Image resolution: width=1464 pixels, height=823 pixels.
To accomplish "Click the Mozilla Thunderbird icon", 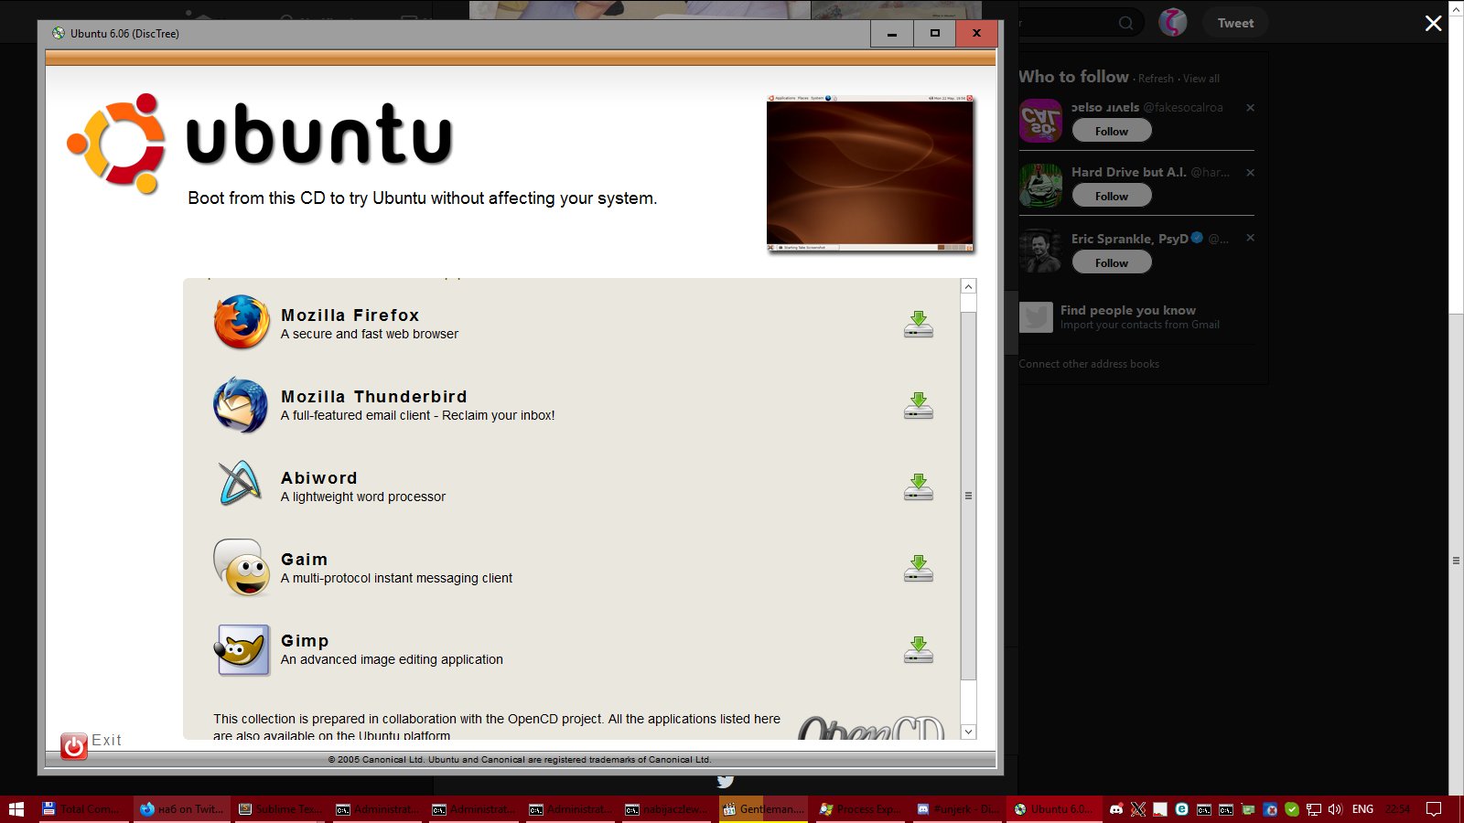I will (x=241, y=404).
